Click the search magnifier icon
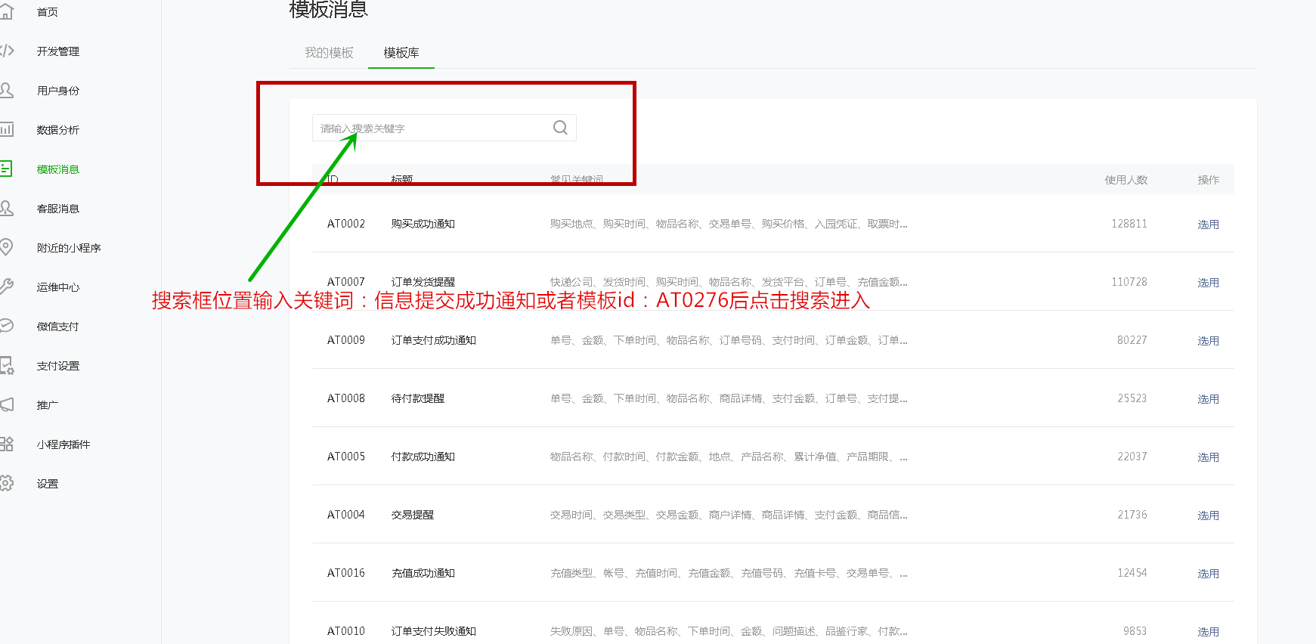This screenshot has width=1316, height=644. (560, 128)
